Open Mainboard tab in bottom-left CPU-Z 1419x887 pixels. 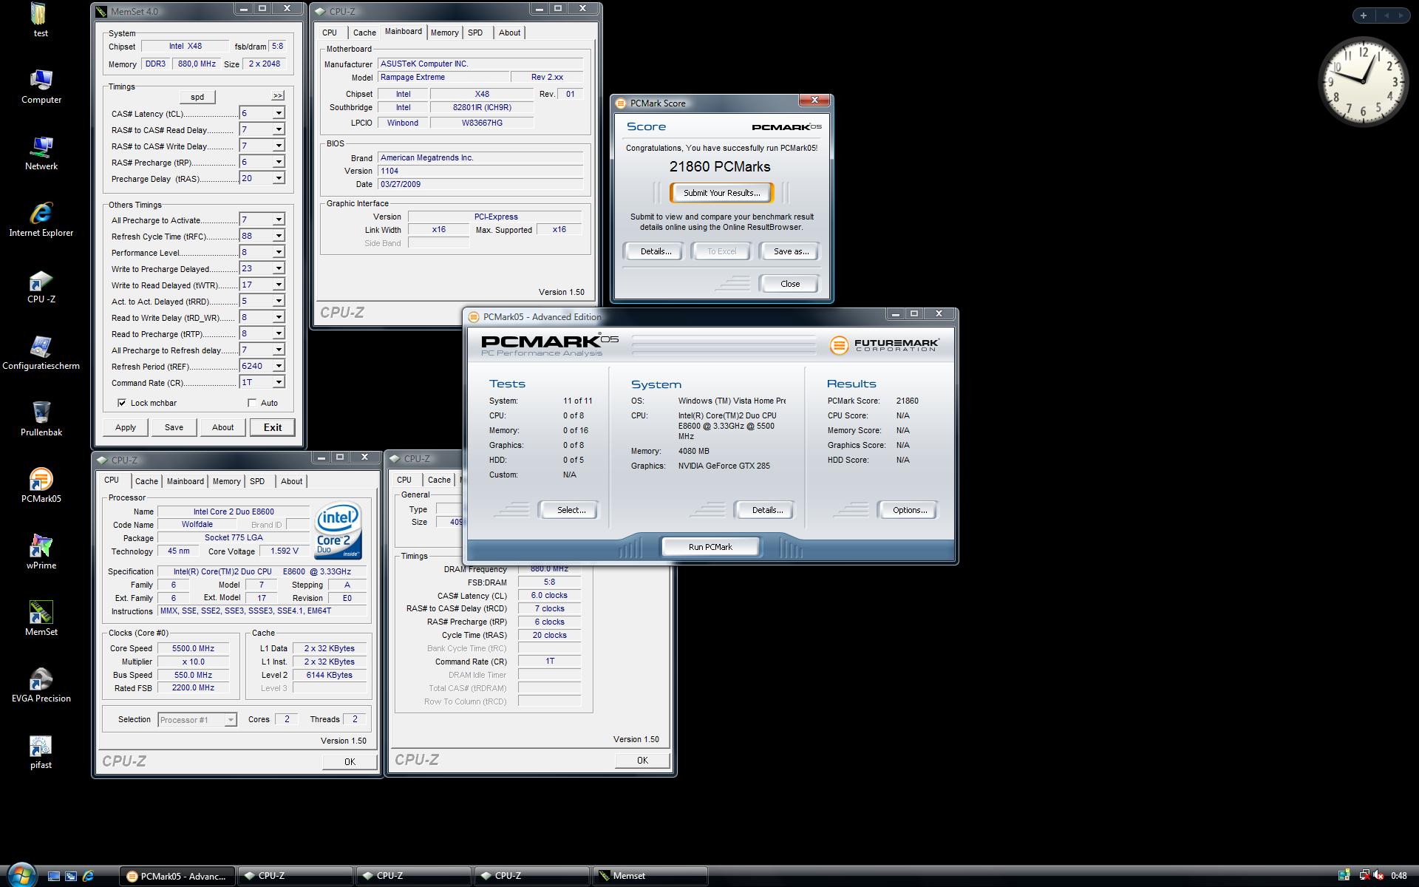click(x=185, y=481)
